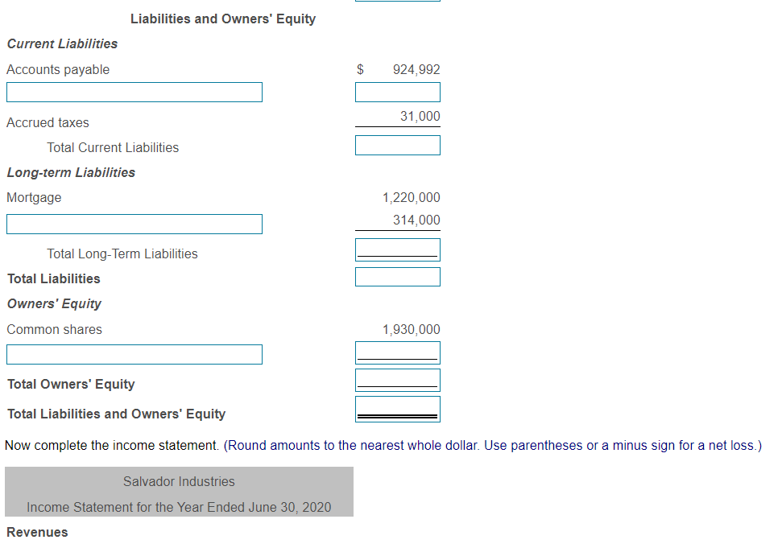Viewport: 782px width, 548px height.
Task: Click the Owners' Equity section heading
Action: coord(53,303)
